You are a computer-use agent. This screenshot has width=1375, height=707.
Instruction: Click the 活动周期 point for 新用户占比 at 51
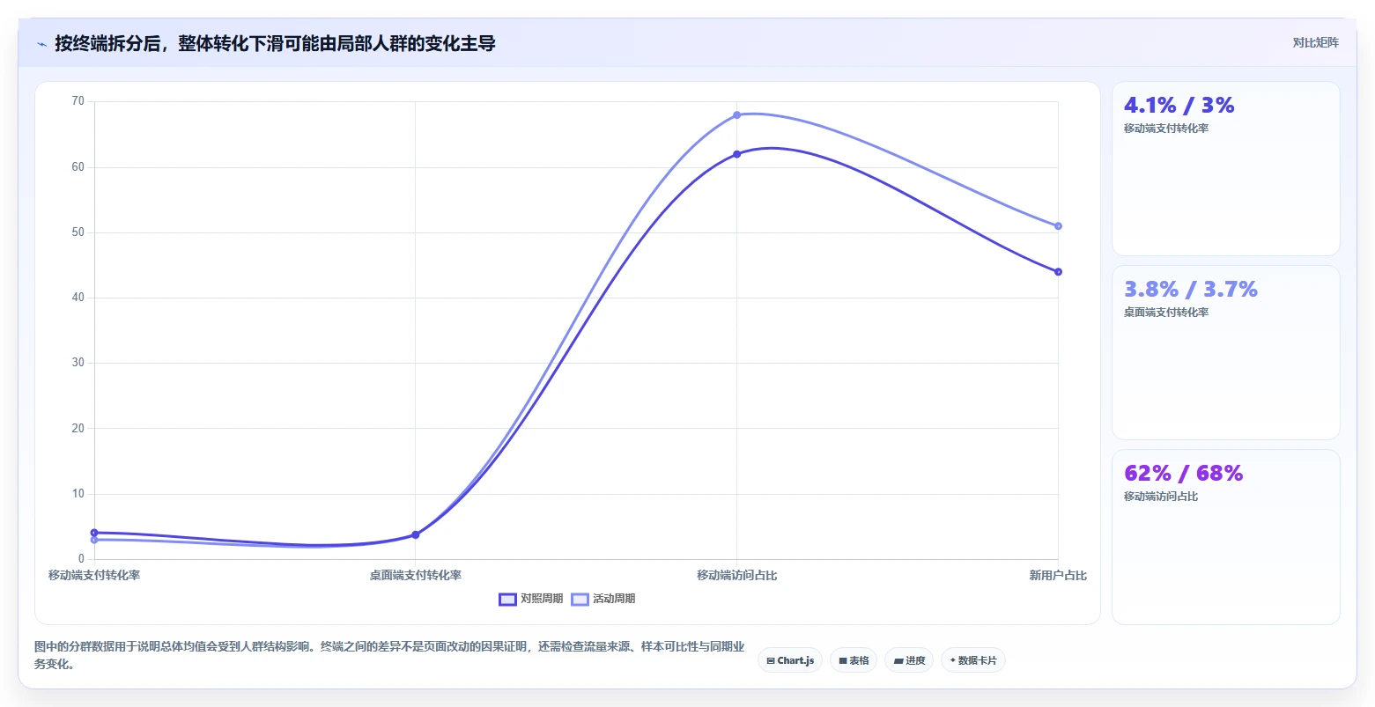pyautogui.click(x=1058, y=226)
